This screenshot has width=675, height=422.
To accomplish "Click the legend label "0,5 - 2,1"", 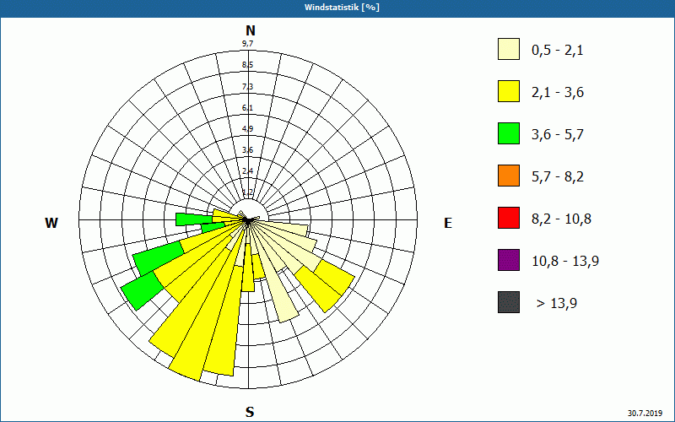I will [x=558, y=51].
